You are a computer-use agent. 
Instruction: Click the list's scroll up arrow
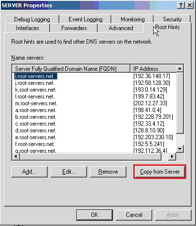coord(179,68)
